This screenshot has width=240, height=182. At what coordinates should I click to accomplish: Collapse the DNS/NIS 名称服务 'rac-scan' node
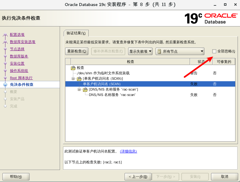[x=79, y=89]
